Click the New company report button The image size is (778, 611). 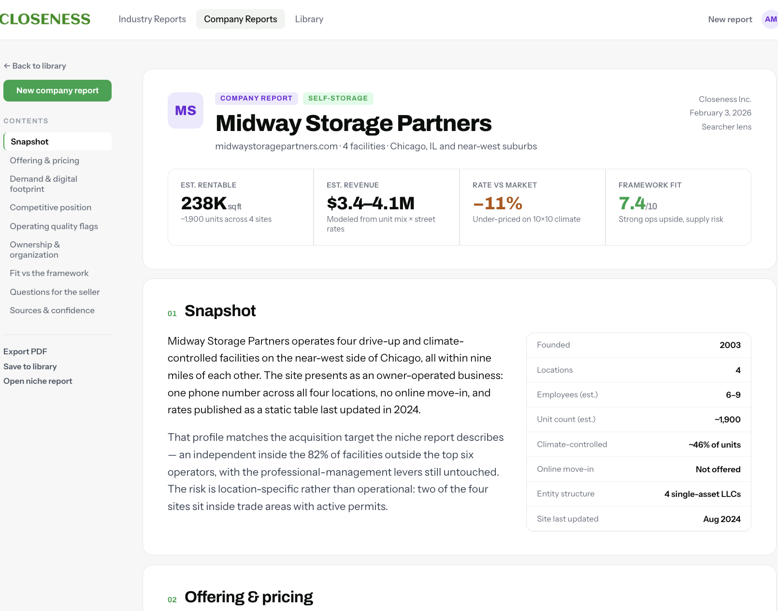click(58, 90)
